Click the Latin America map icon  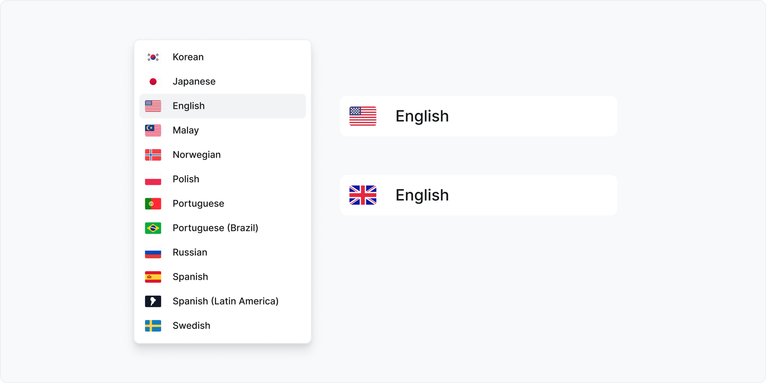153,301
